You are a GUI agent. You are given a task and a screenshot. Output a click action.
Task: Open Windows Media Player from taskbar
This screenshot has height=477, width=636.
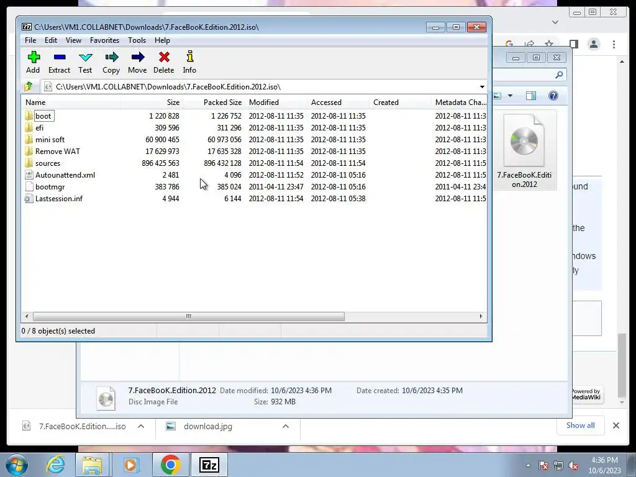pyautogui.click(x=130, y=465)
